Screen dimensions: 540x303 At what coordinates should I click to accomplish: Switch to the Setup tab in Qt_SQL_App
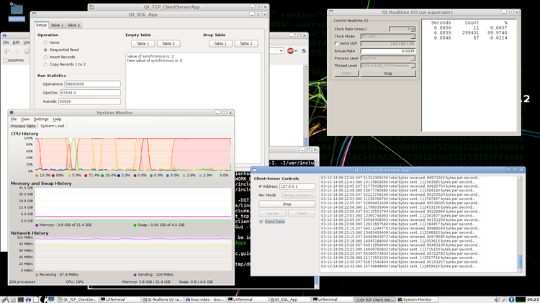[41, 24]
